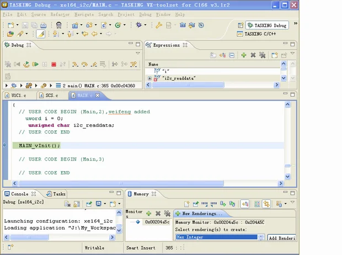342x255 pixels.
Task: Click the Resume green play icon in Debug view
Action: click(x=35, y=64)
